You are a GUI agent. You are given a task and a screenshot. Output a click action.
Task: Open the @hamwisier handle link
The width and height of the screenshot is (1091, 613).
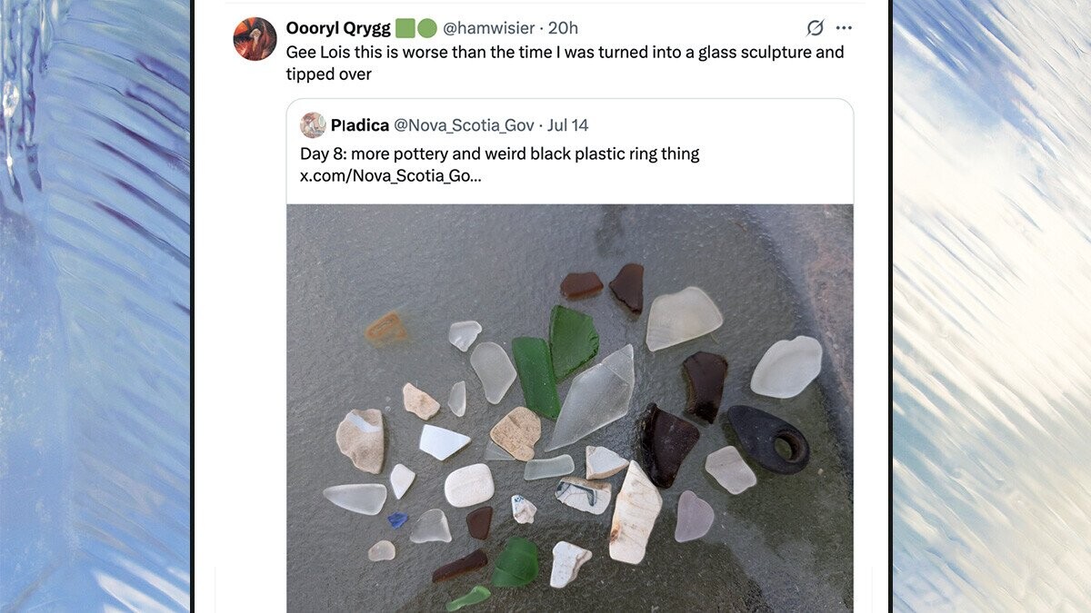[488, 28]
